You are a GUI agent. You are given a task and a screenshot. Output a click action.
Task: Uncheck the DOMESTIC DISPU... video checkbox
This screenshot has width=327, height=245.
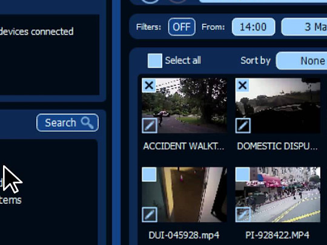(242, 85)
